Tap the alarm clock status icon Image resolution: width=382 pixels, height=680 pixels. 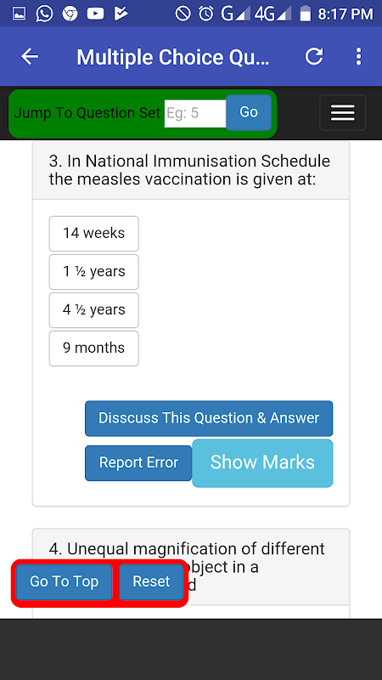click(x=206, y=14)
